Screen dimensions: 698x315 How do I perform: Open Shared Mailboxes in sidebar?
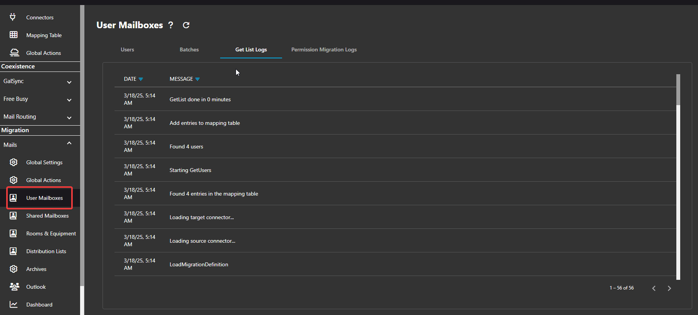(x=47, y=216)
